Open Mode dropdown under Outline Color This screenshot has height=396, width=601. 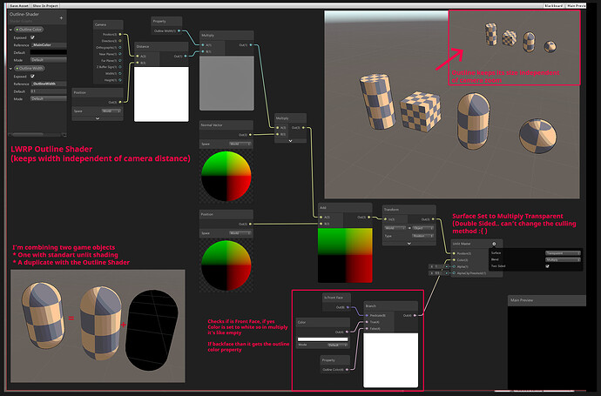pyautogui.click(x=49, y=60)
